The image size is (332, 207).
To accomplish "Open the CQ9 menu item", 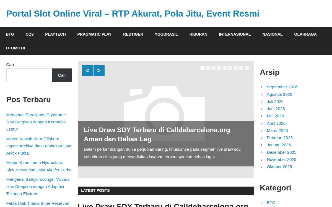I will [30, 34].
